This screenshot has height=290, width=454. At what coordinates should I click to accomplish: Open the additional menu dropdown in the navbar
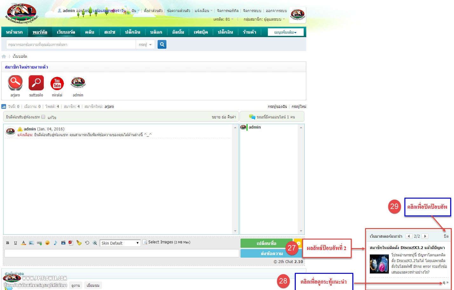tap(285, 32)
